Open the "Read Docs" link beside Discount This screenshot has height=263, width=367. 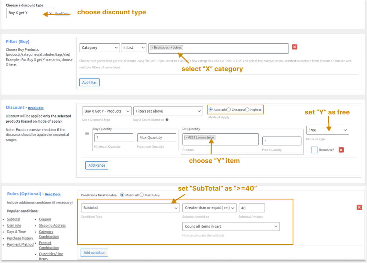(35, 107)
